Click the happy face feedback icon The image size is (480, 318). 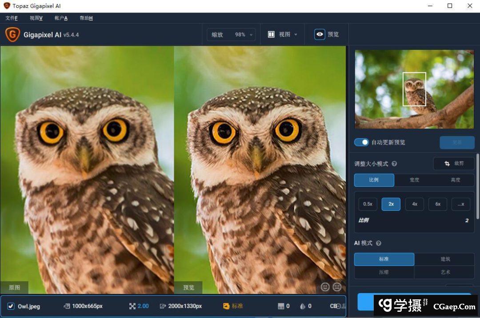(325, 287)
